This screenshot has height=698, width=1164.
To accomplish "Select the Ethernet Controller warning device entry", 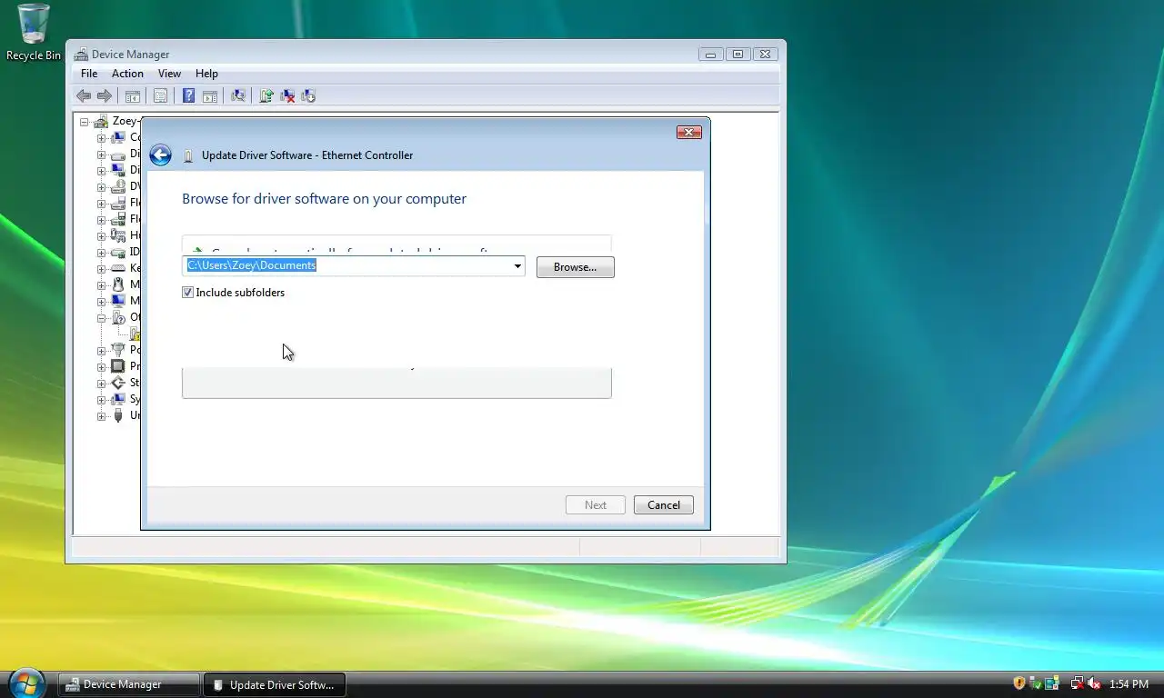I will 134,334.
